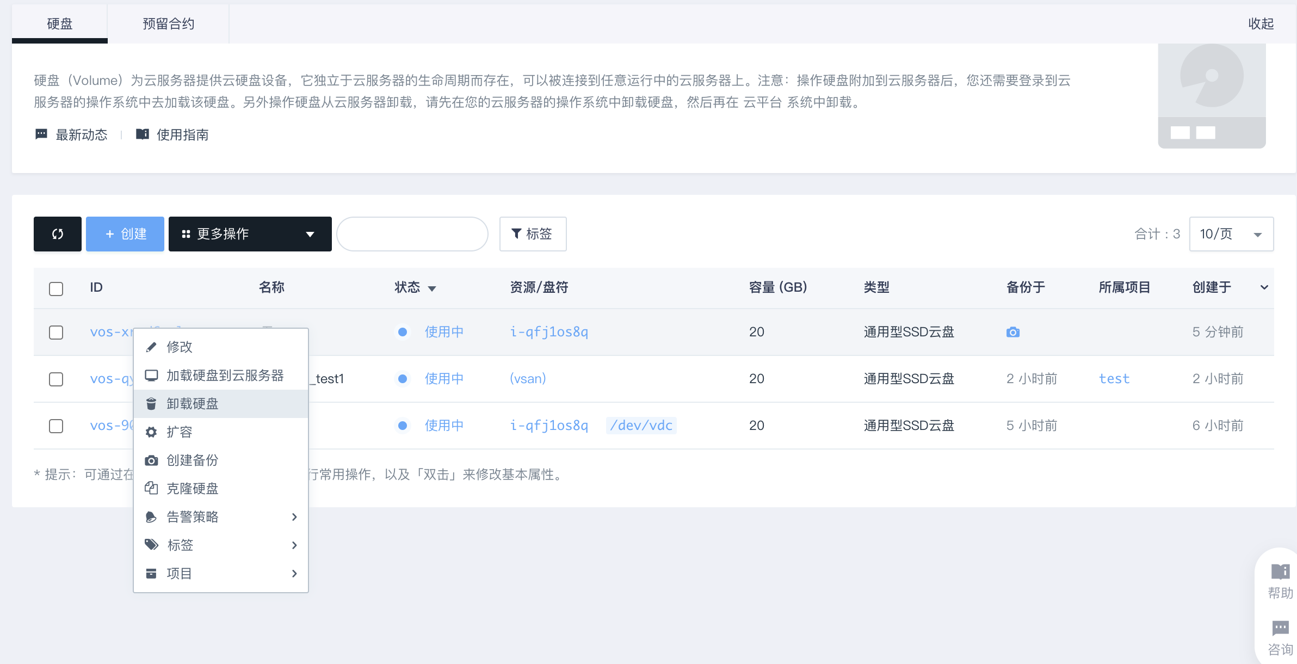Expand the column settings chevron after 创建于

pos(1264,287)
